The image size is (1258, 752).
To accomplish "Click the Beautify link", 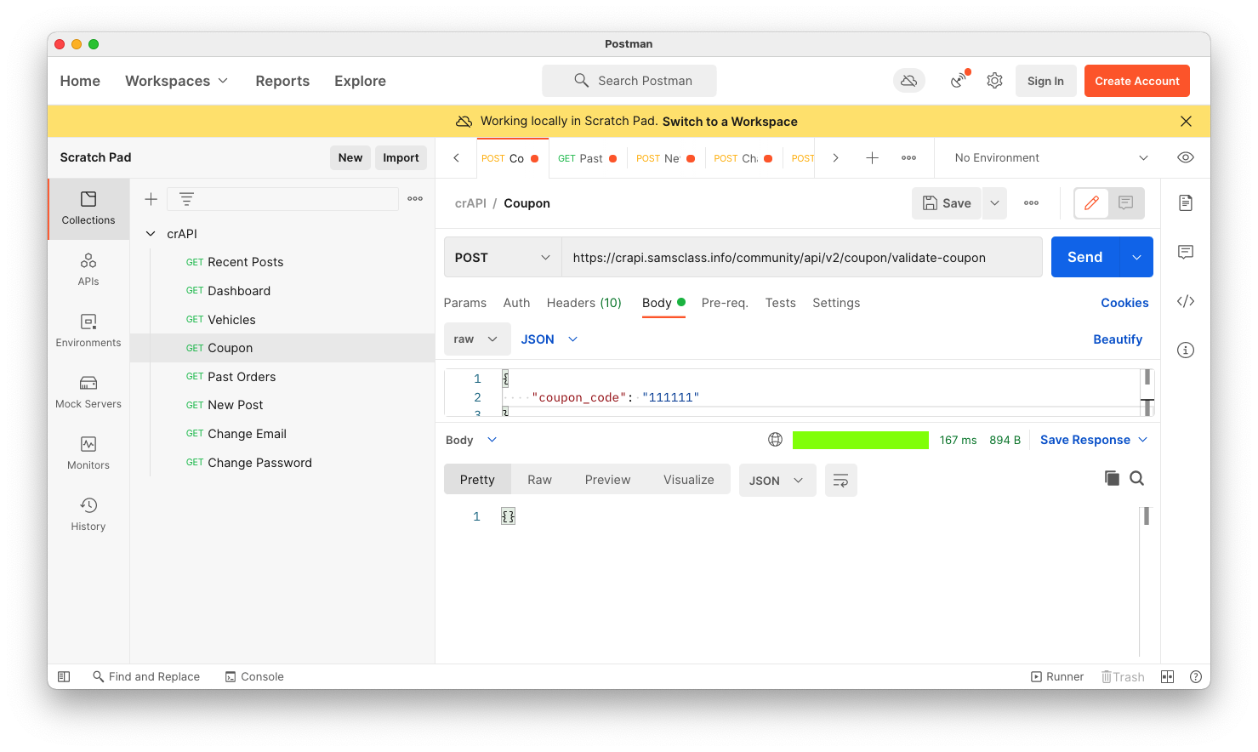I will click(x=1117, y=339).
